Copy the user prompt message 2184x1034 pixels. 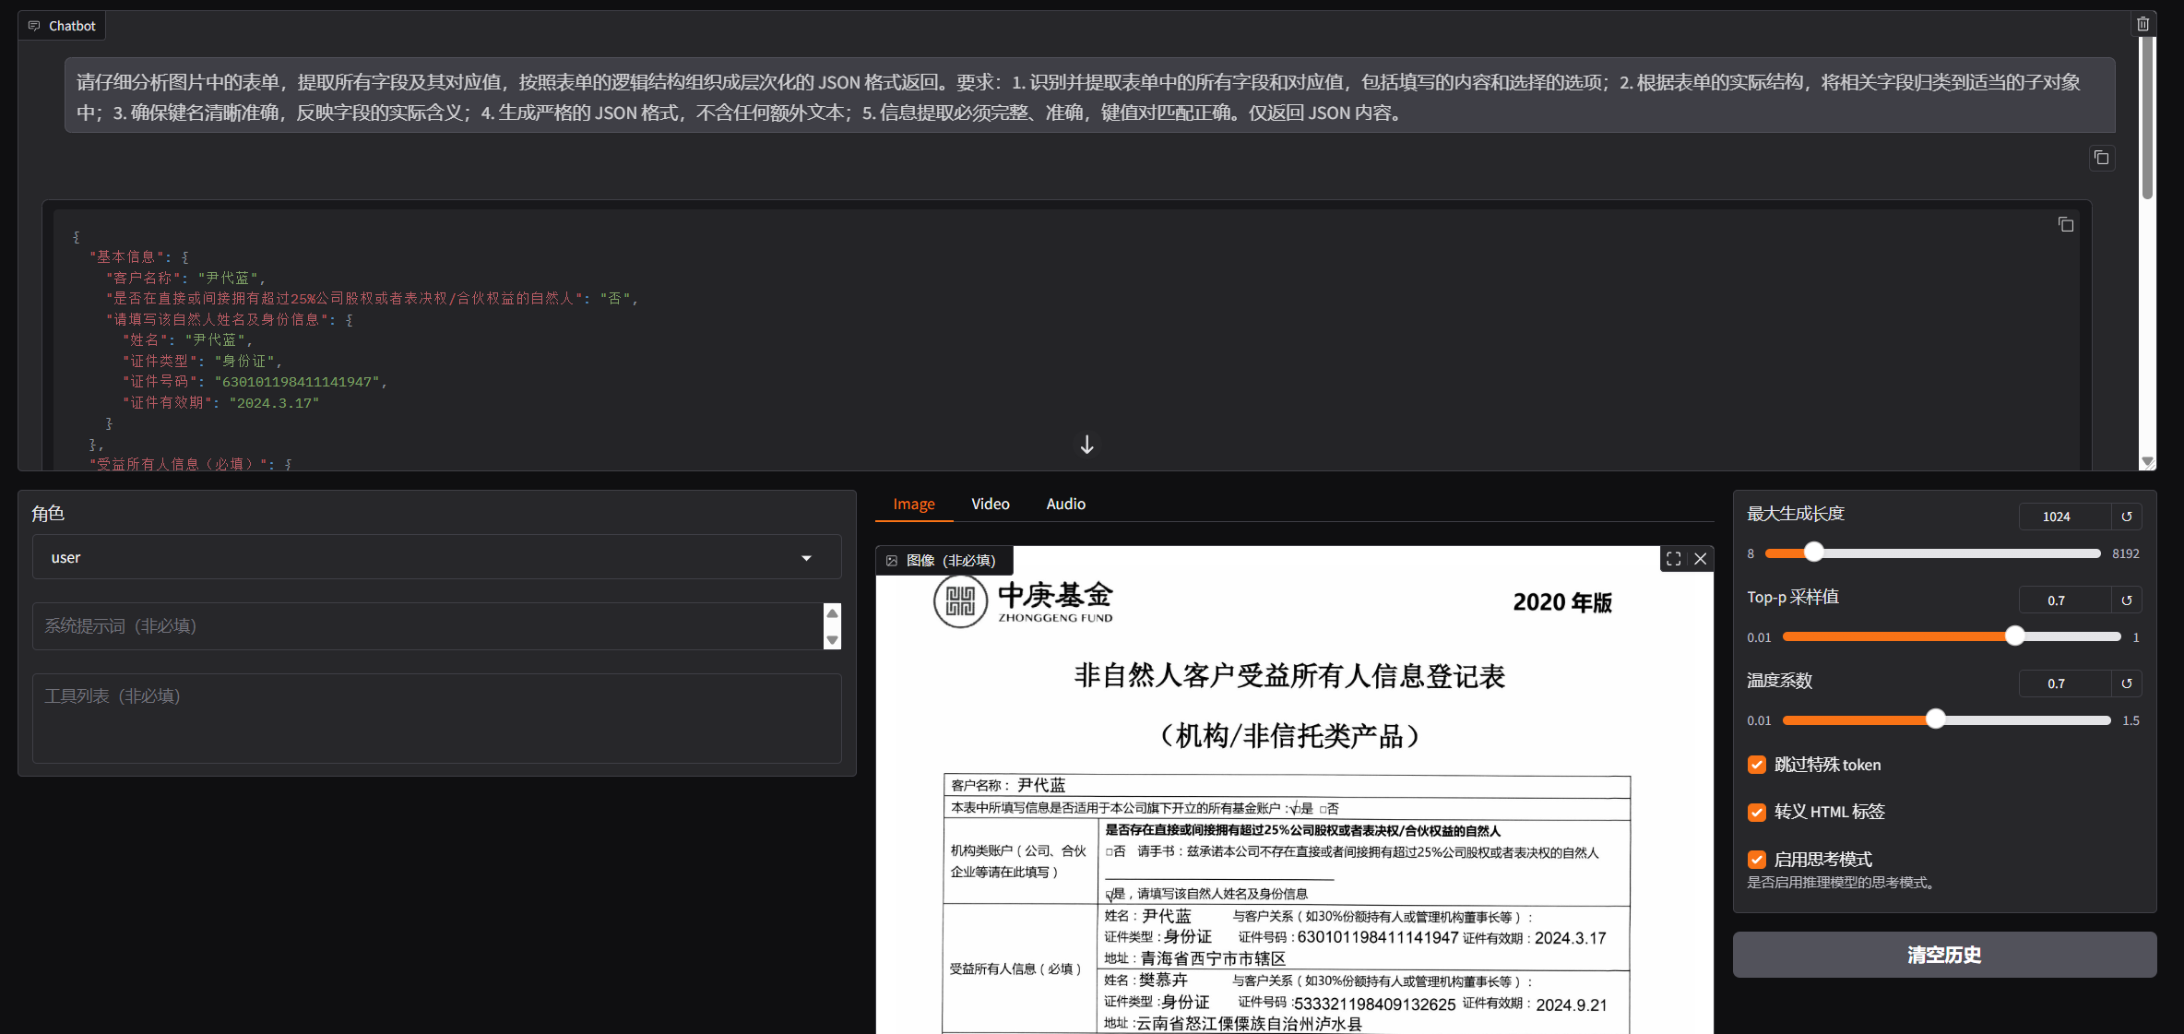(2102, 158)
